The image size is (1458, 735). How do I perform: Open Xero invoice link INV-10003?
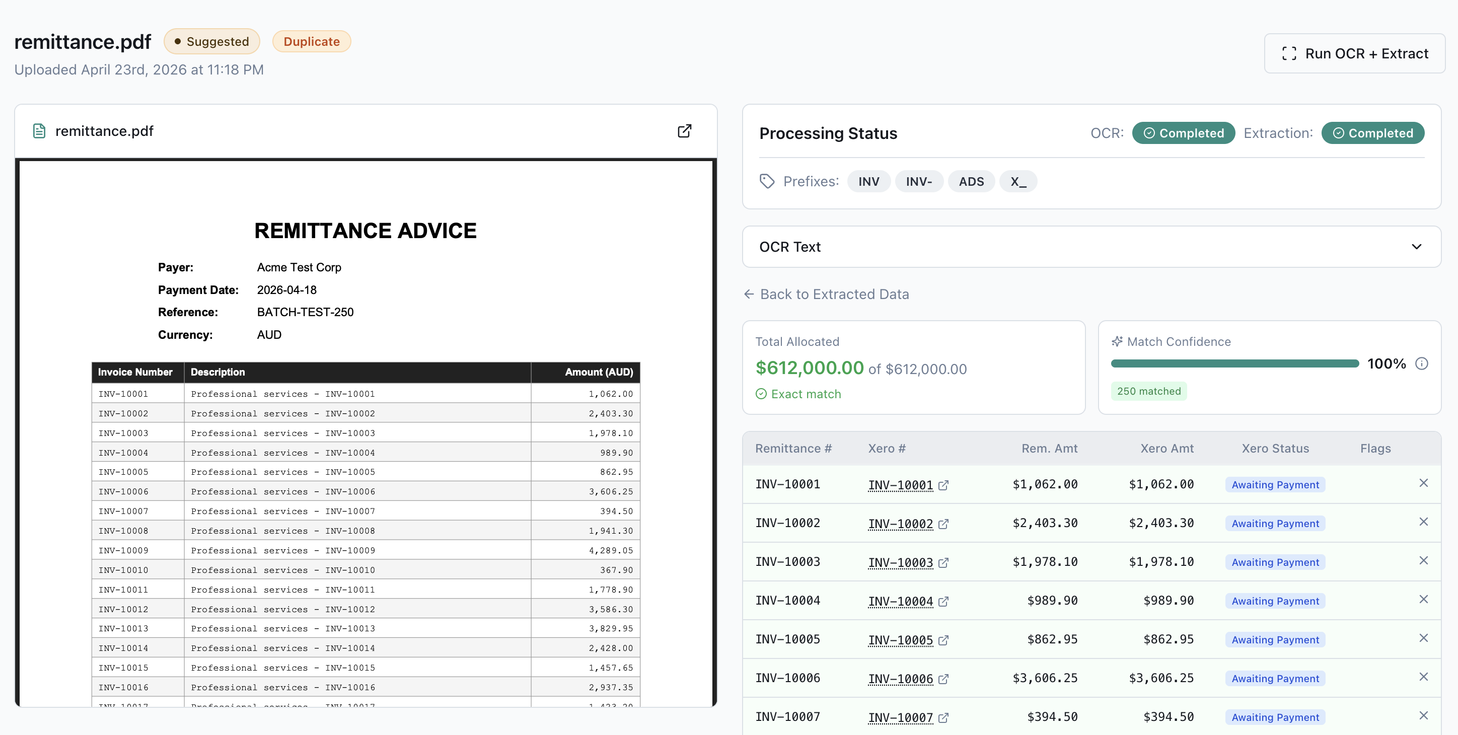point(900,562)
